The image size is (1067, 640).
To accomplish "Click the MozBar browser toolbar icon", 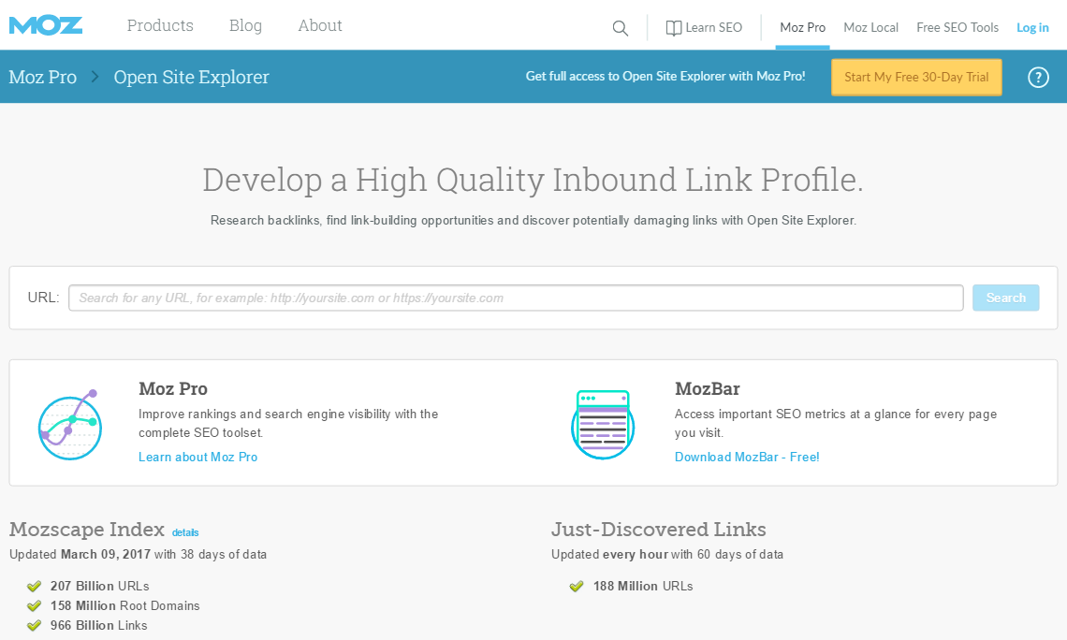I will 603,423.
